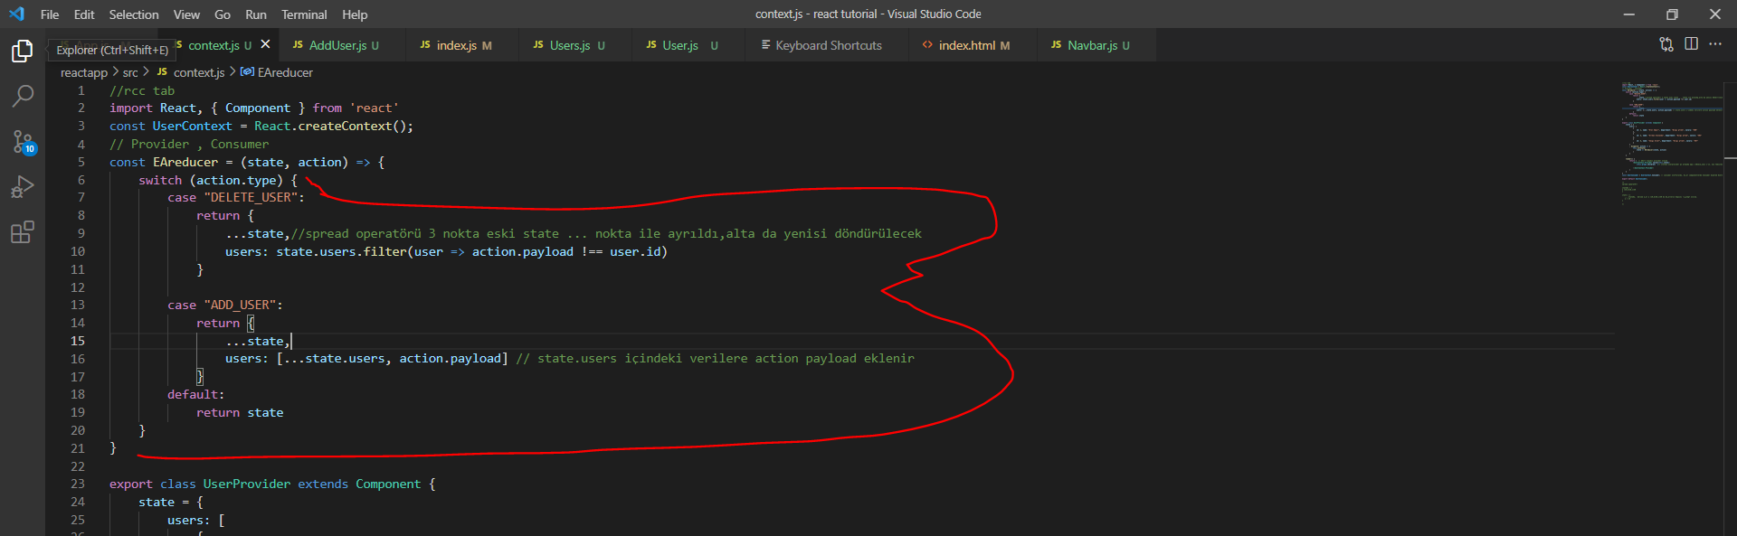The width and height of the screenshot is (1737, 536).
Task: Open the Selection menu
Action: [x=134, y=14]
